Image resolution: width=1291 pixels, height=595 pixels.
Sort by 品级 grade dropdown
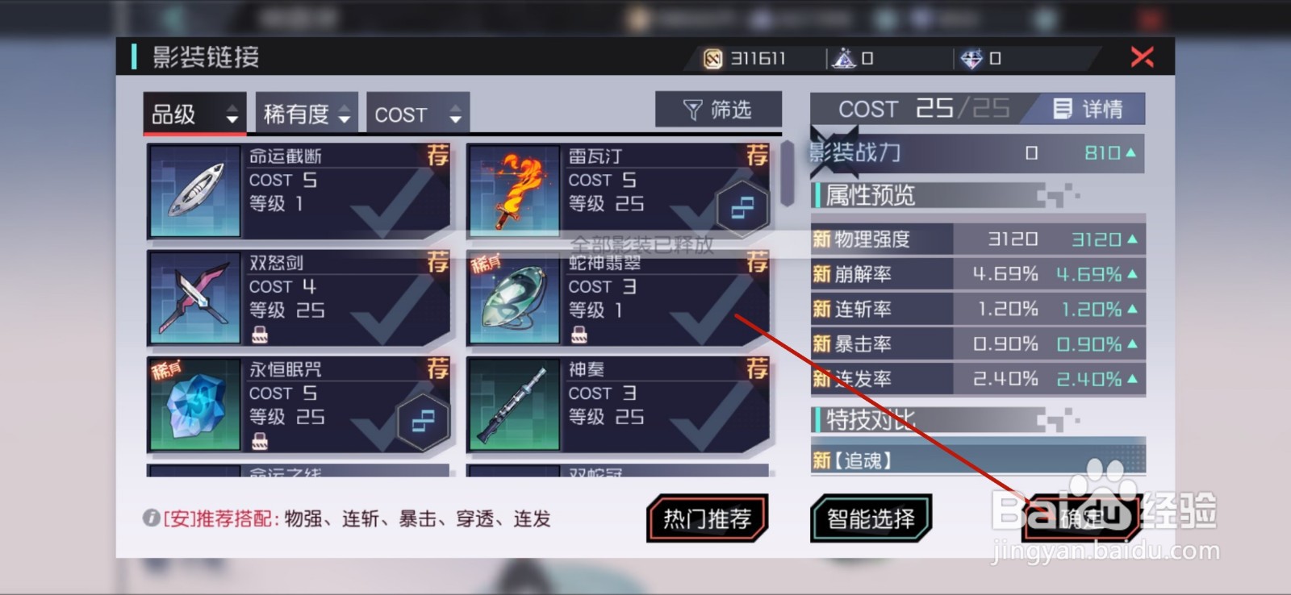pos(194,114)
